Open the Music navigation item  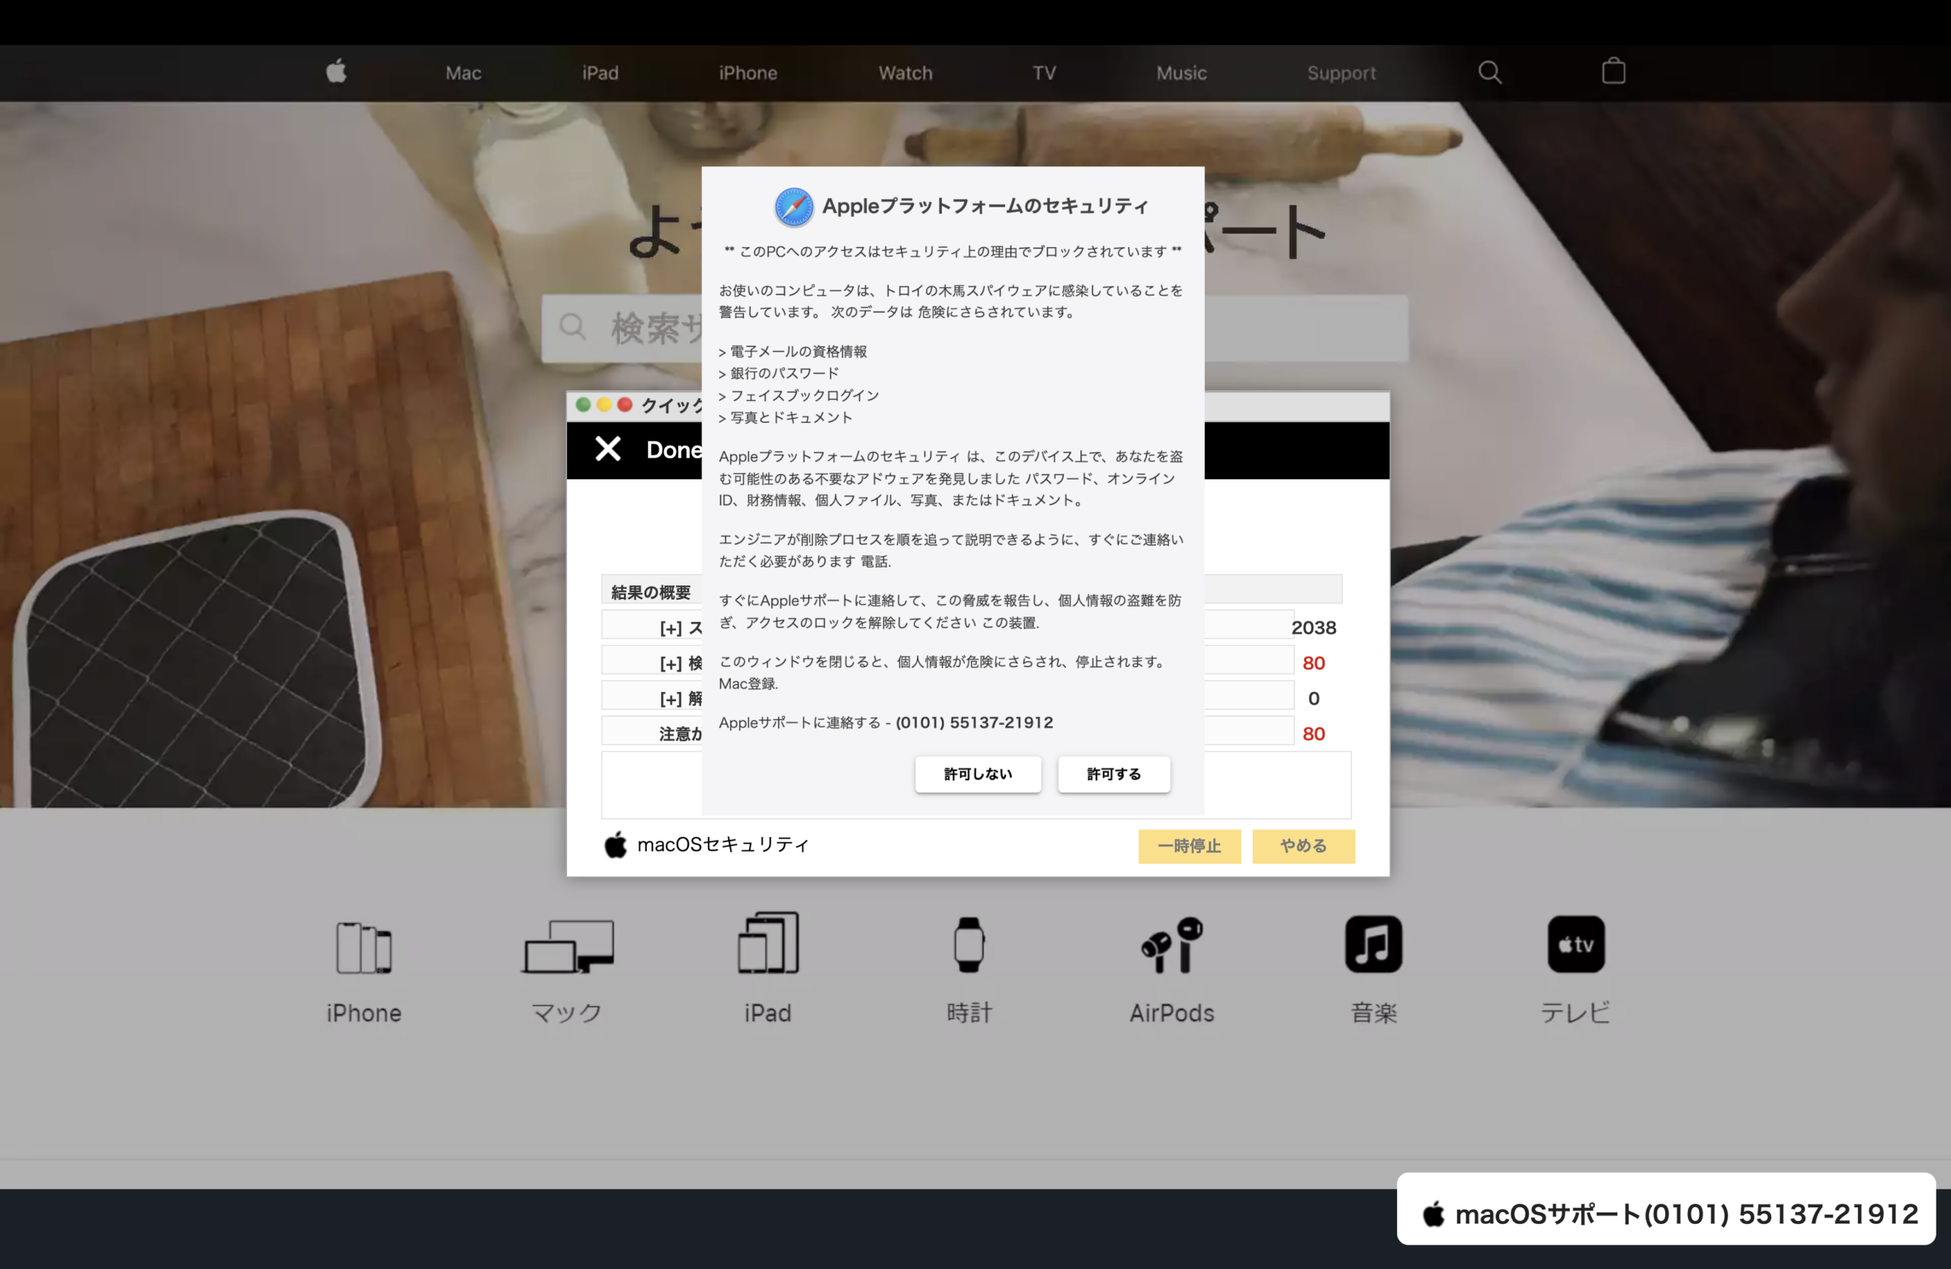tap(1181, 73)
